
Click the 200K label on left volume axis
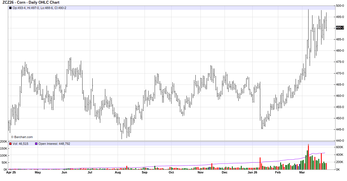point(4,141)
